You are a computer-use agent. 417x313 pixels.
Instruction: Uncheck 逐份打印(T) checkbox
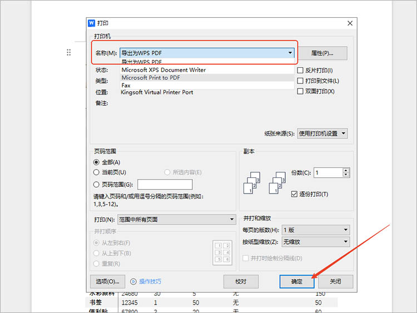294,194
